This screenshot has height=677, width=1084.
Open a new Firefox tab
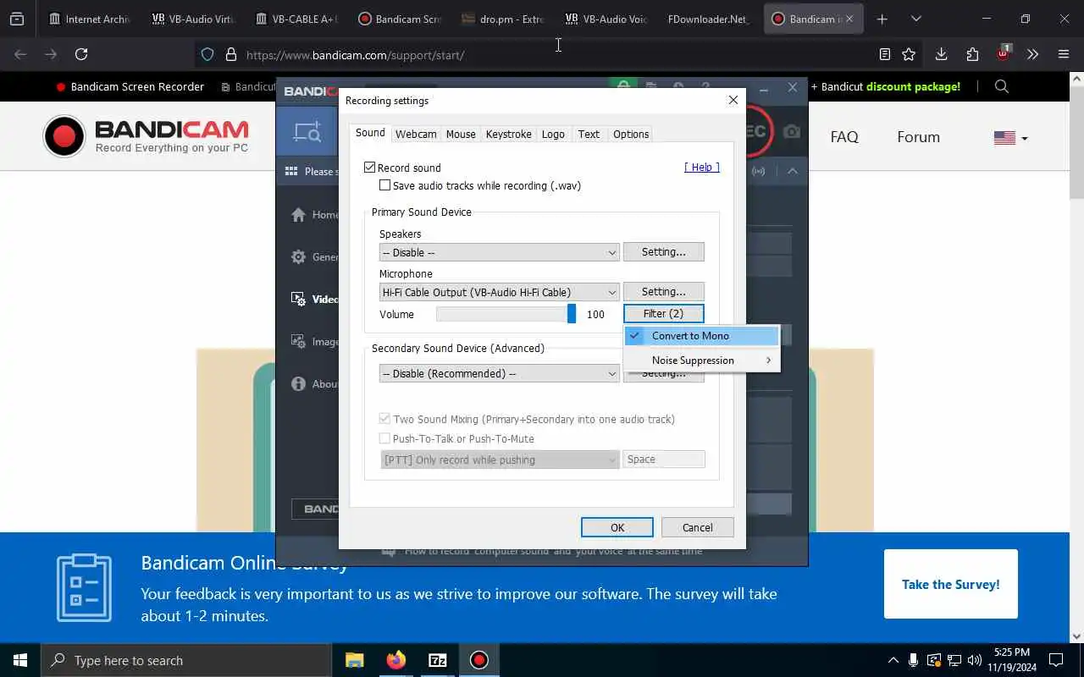882,19
